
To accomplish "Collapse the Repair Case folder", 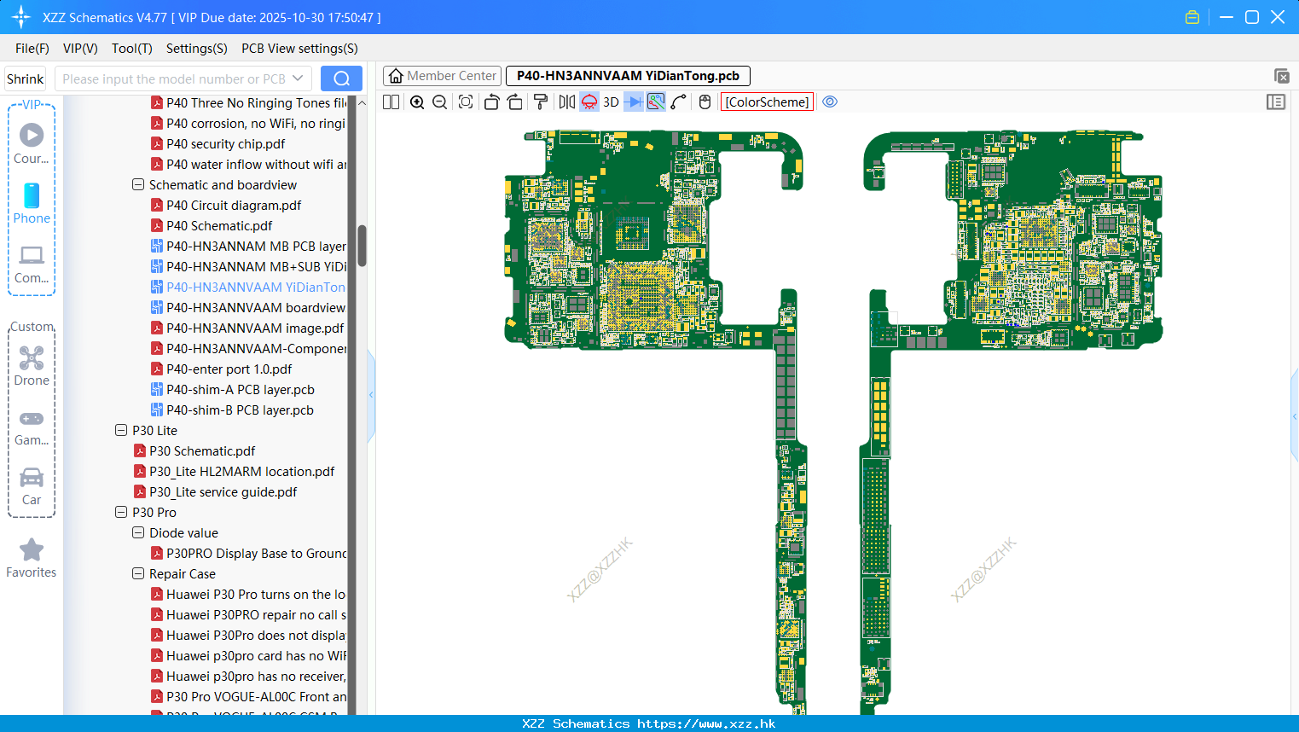I will [137, 573].
